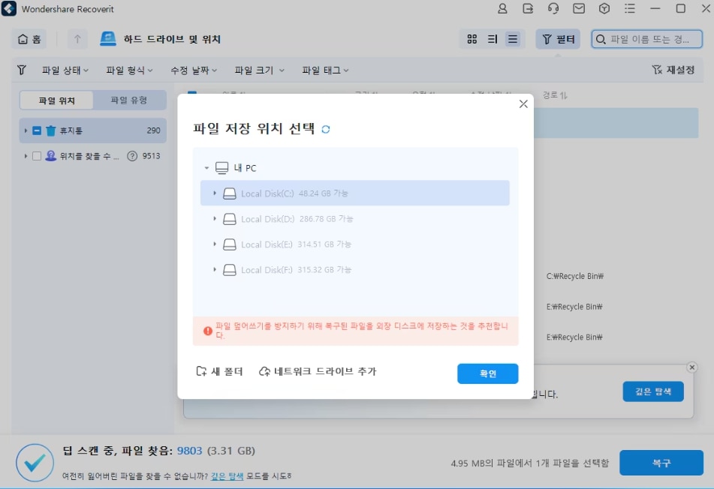Click the question mark help icon near 9513
Image resolution: width=714 pixels, height=489 pixels.
point(132,156)
